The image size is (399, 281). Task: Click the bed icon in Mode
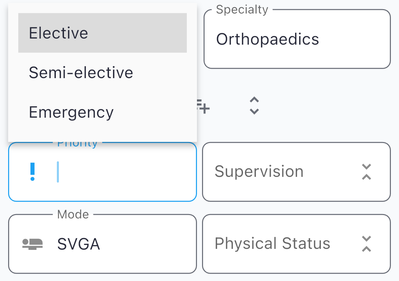[32, 244]
